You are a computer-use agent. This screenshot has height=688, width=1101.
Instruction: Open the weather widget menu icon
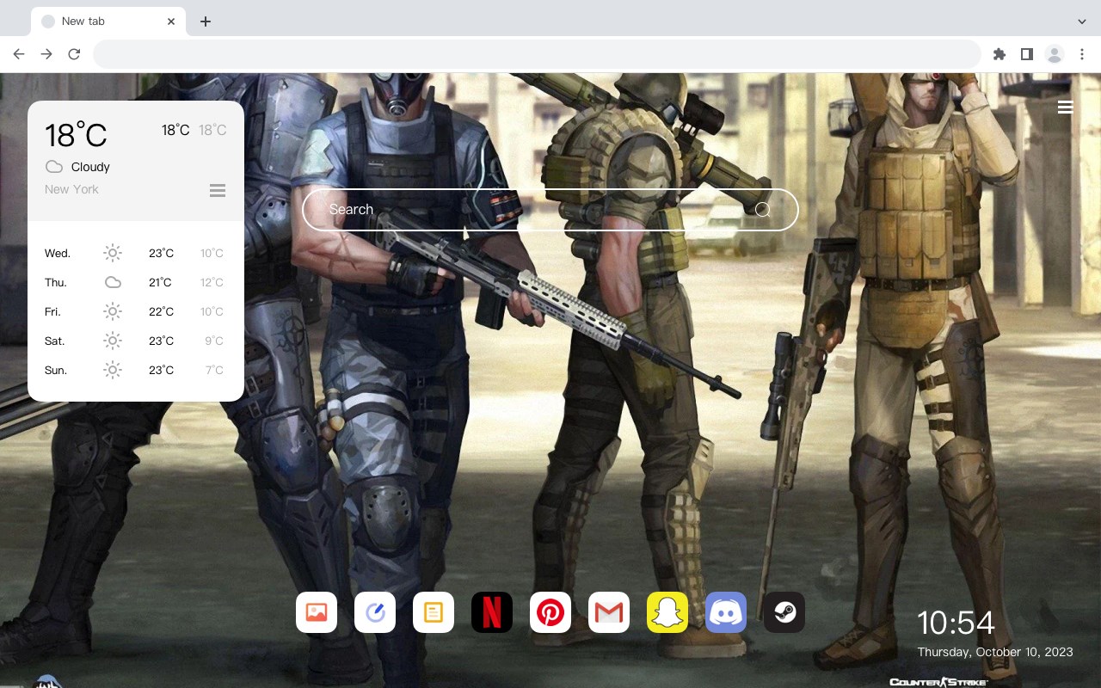218,190
